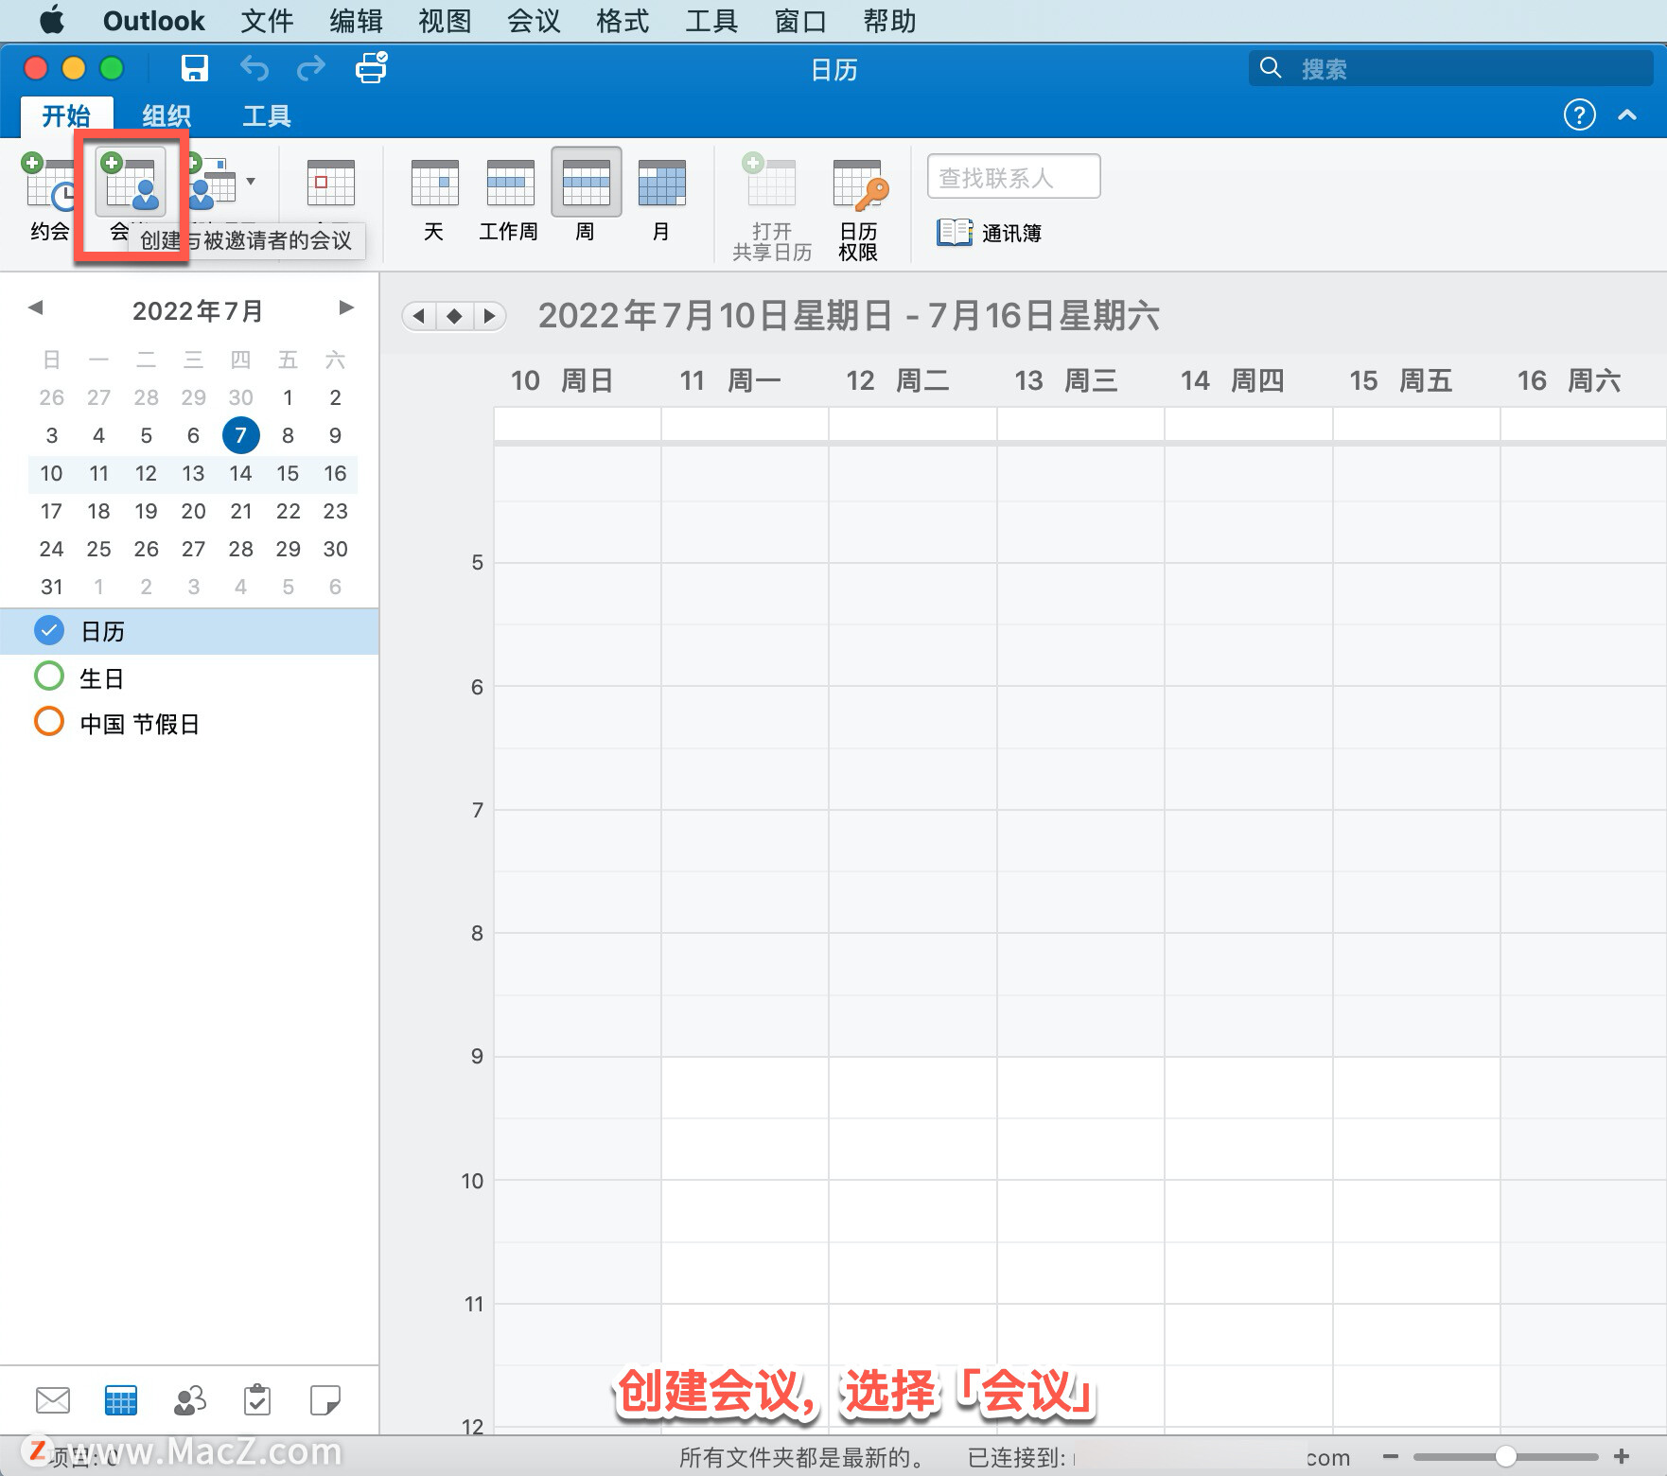Enable the 生日 birthday calendar
Image resolution: width=1667 pixels, height=1476 pixels.
(49, 676)
